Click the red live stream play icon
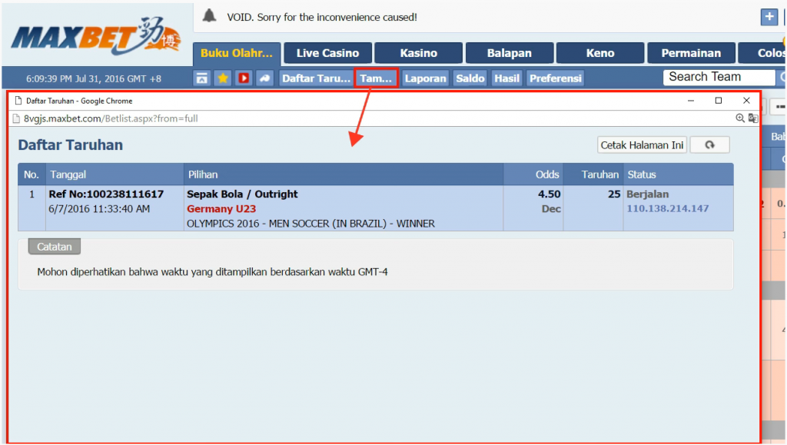 [244, 78]
